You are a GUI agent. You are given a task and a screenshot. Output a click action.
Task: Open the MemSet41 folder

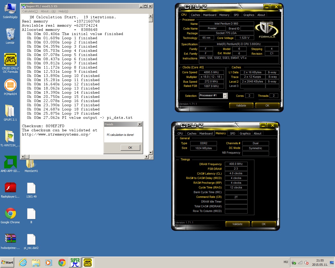31,166
